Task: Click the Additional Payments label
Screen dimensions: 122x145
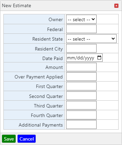Action: pos(41,125)
